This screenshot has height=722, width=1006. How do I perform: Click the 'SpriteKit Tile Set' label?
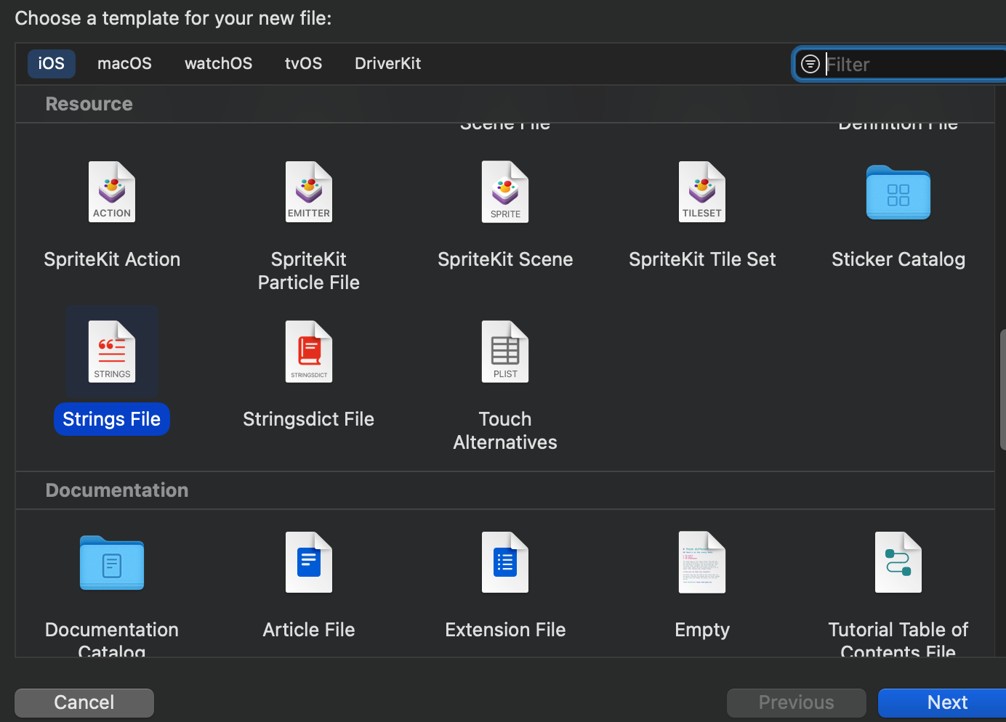coord(702,259)
